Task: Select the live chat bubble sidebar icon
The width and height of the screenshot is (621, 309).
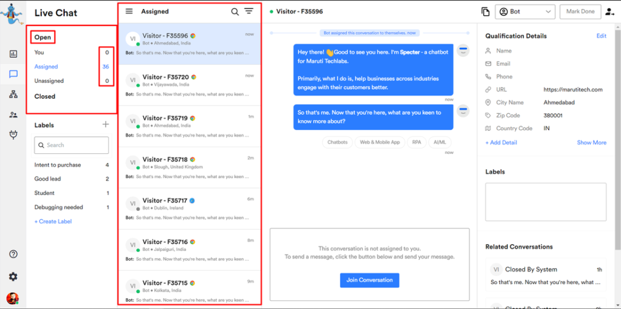Action: coord(13,75)
